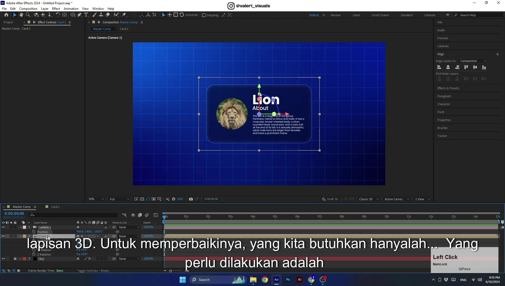Toggle visibility of the Bg layer
505x286 pixels.
point(3,259)
